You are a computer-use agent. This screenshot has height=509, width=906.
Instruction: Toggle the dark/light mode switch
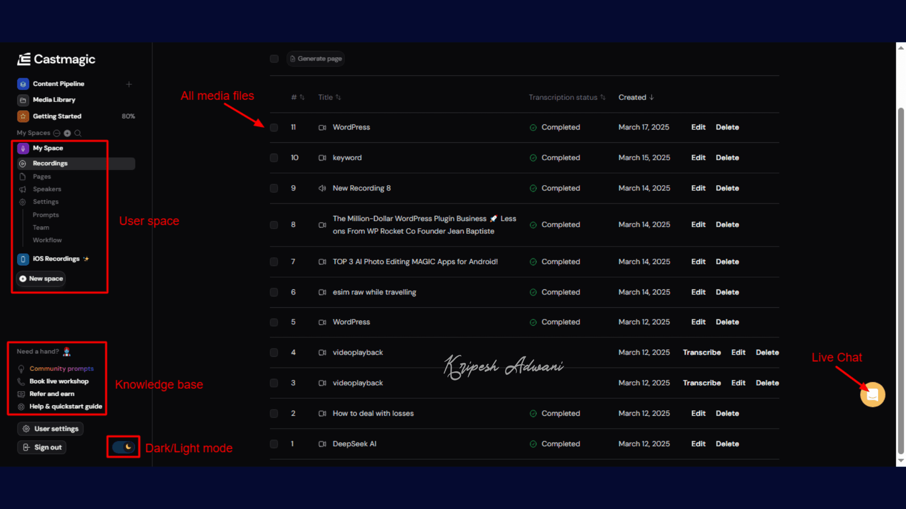click(x=124, y=447)
